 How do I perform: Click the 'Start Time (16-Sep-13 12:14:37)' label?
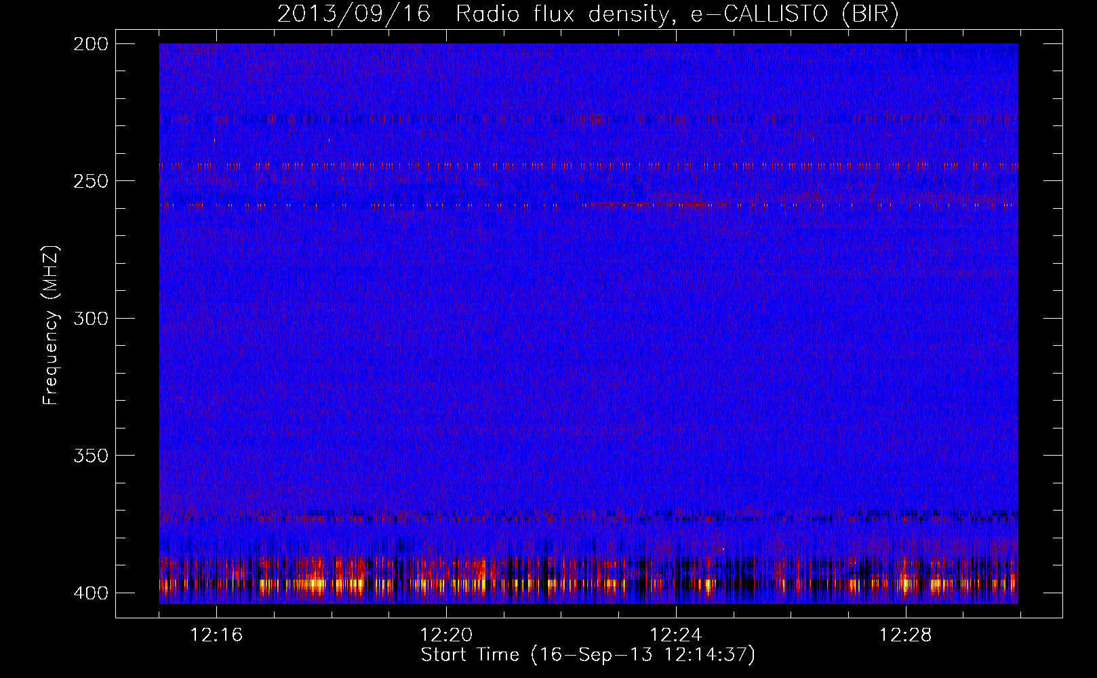(x=588, y=655)
